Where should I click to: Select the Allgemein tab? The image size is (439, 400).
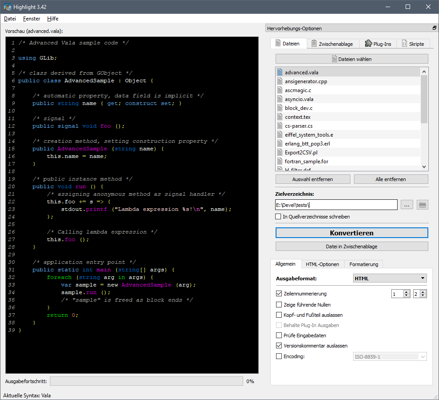click(x=285, y=264)
